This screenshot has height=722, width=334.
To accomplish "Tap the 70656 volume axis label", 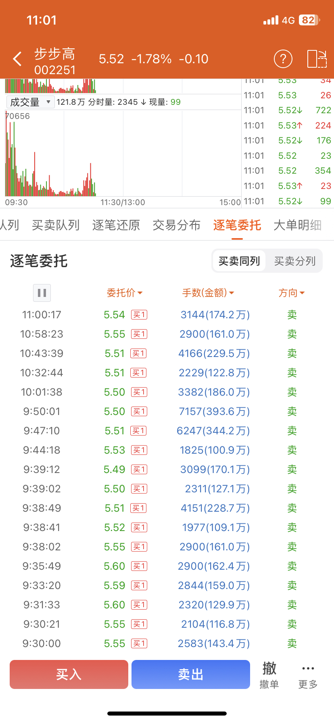I will point(17,116).
